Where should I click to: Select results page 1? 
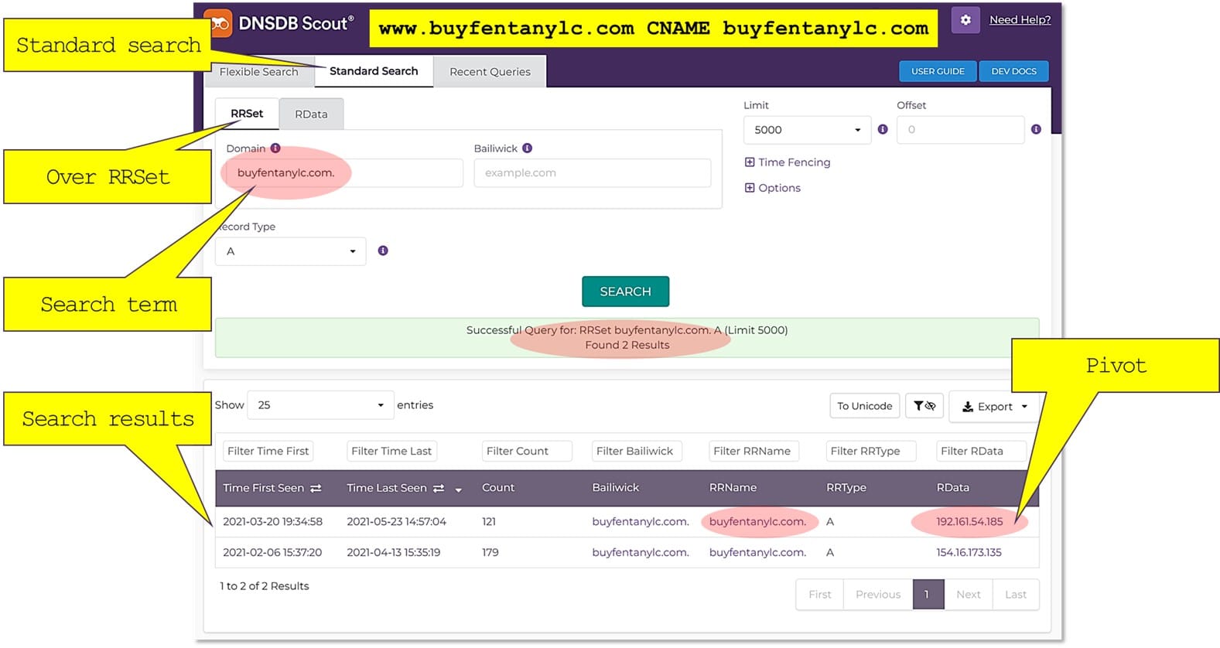pyautogui.click(x=927, y=595)
